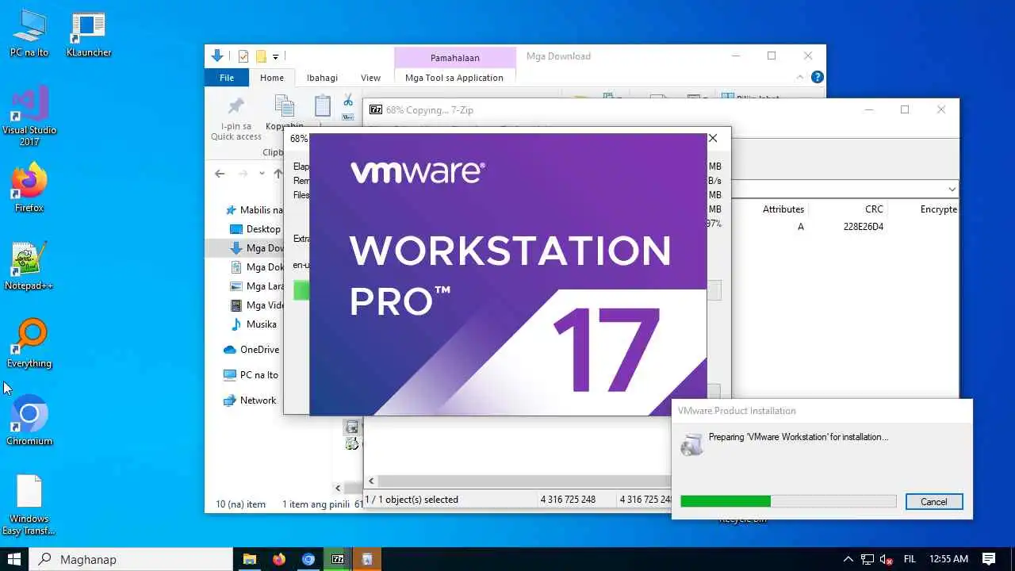1015x571 pixels.
Task: Open the 7-Zip path dropdown arrow
Action: click(952, 190)
